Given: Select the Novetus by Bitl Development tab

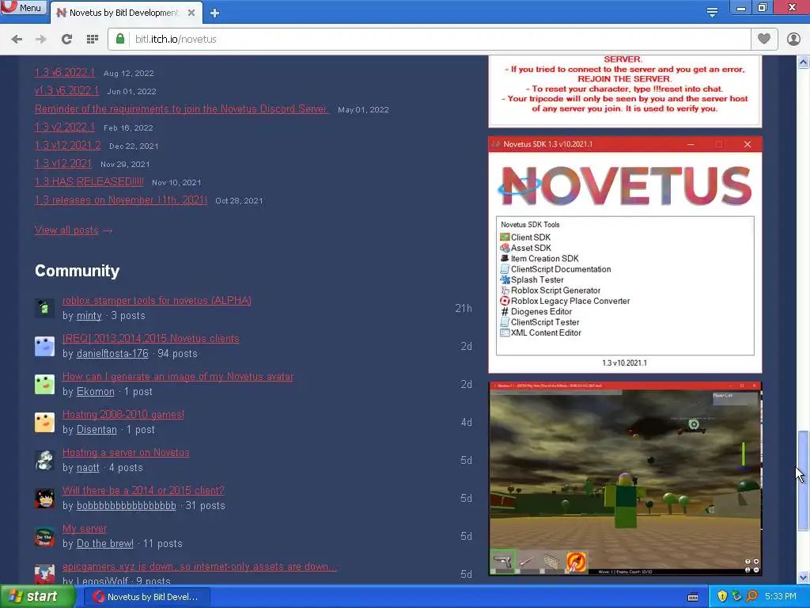Looking at the screenshot, I should click(x=126, y=13).
